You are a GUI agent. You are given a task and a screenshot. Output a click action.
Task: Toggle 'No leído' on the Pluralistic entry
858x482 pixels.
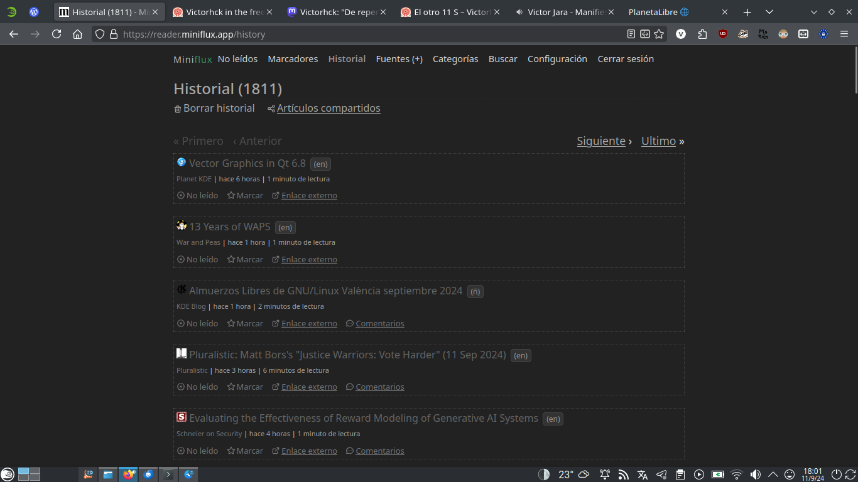pos(197,387)
